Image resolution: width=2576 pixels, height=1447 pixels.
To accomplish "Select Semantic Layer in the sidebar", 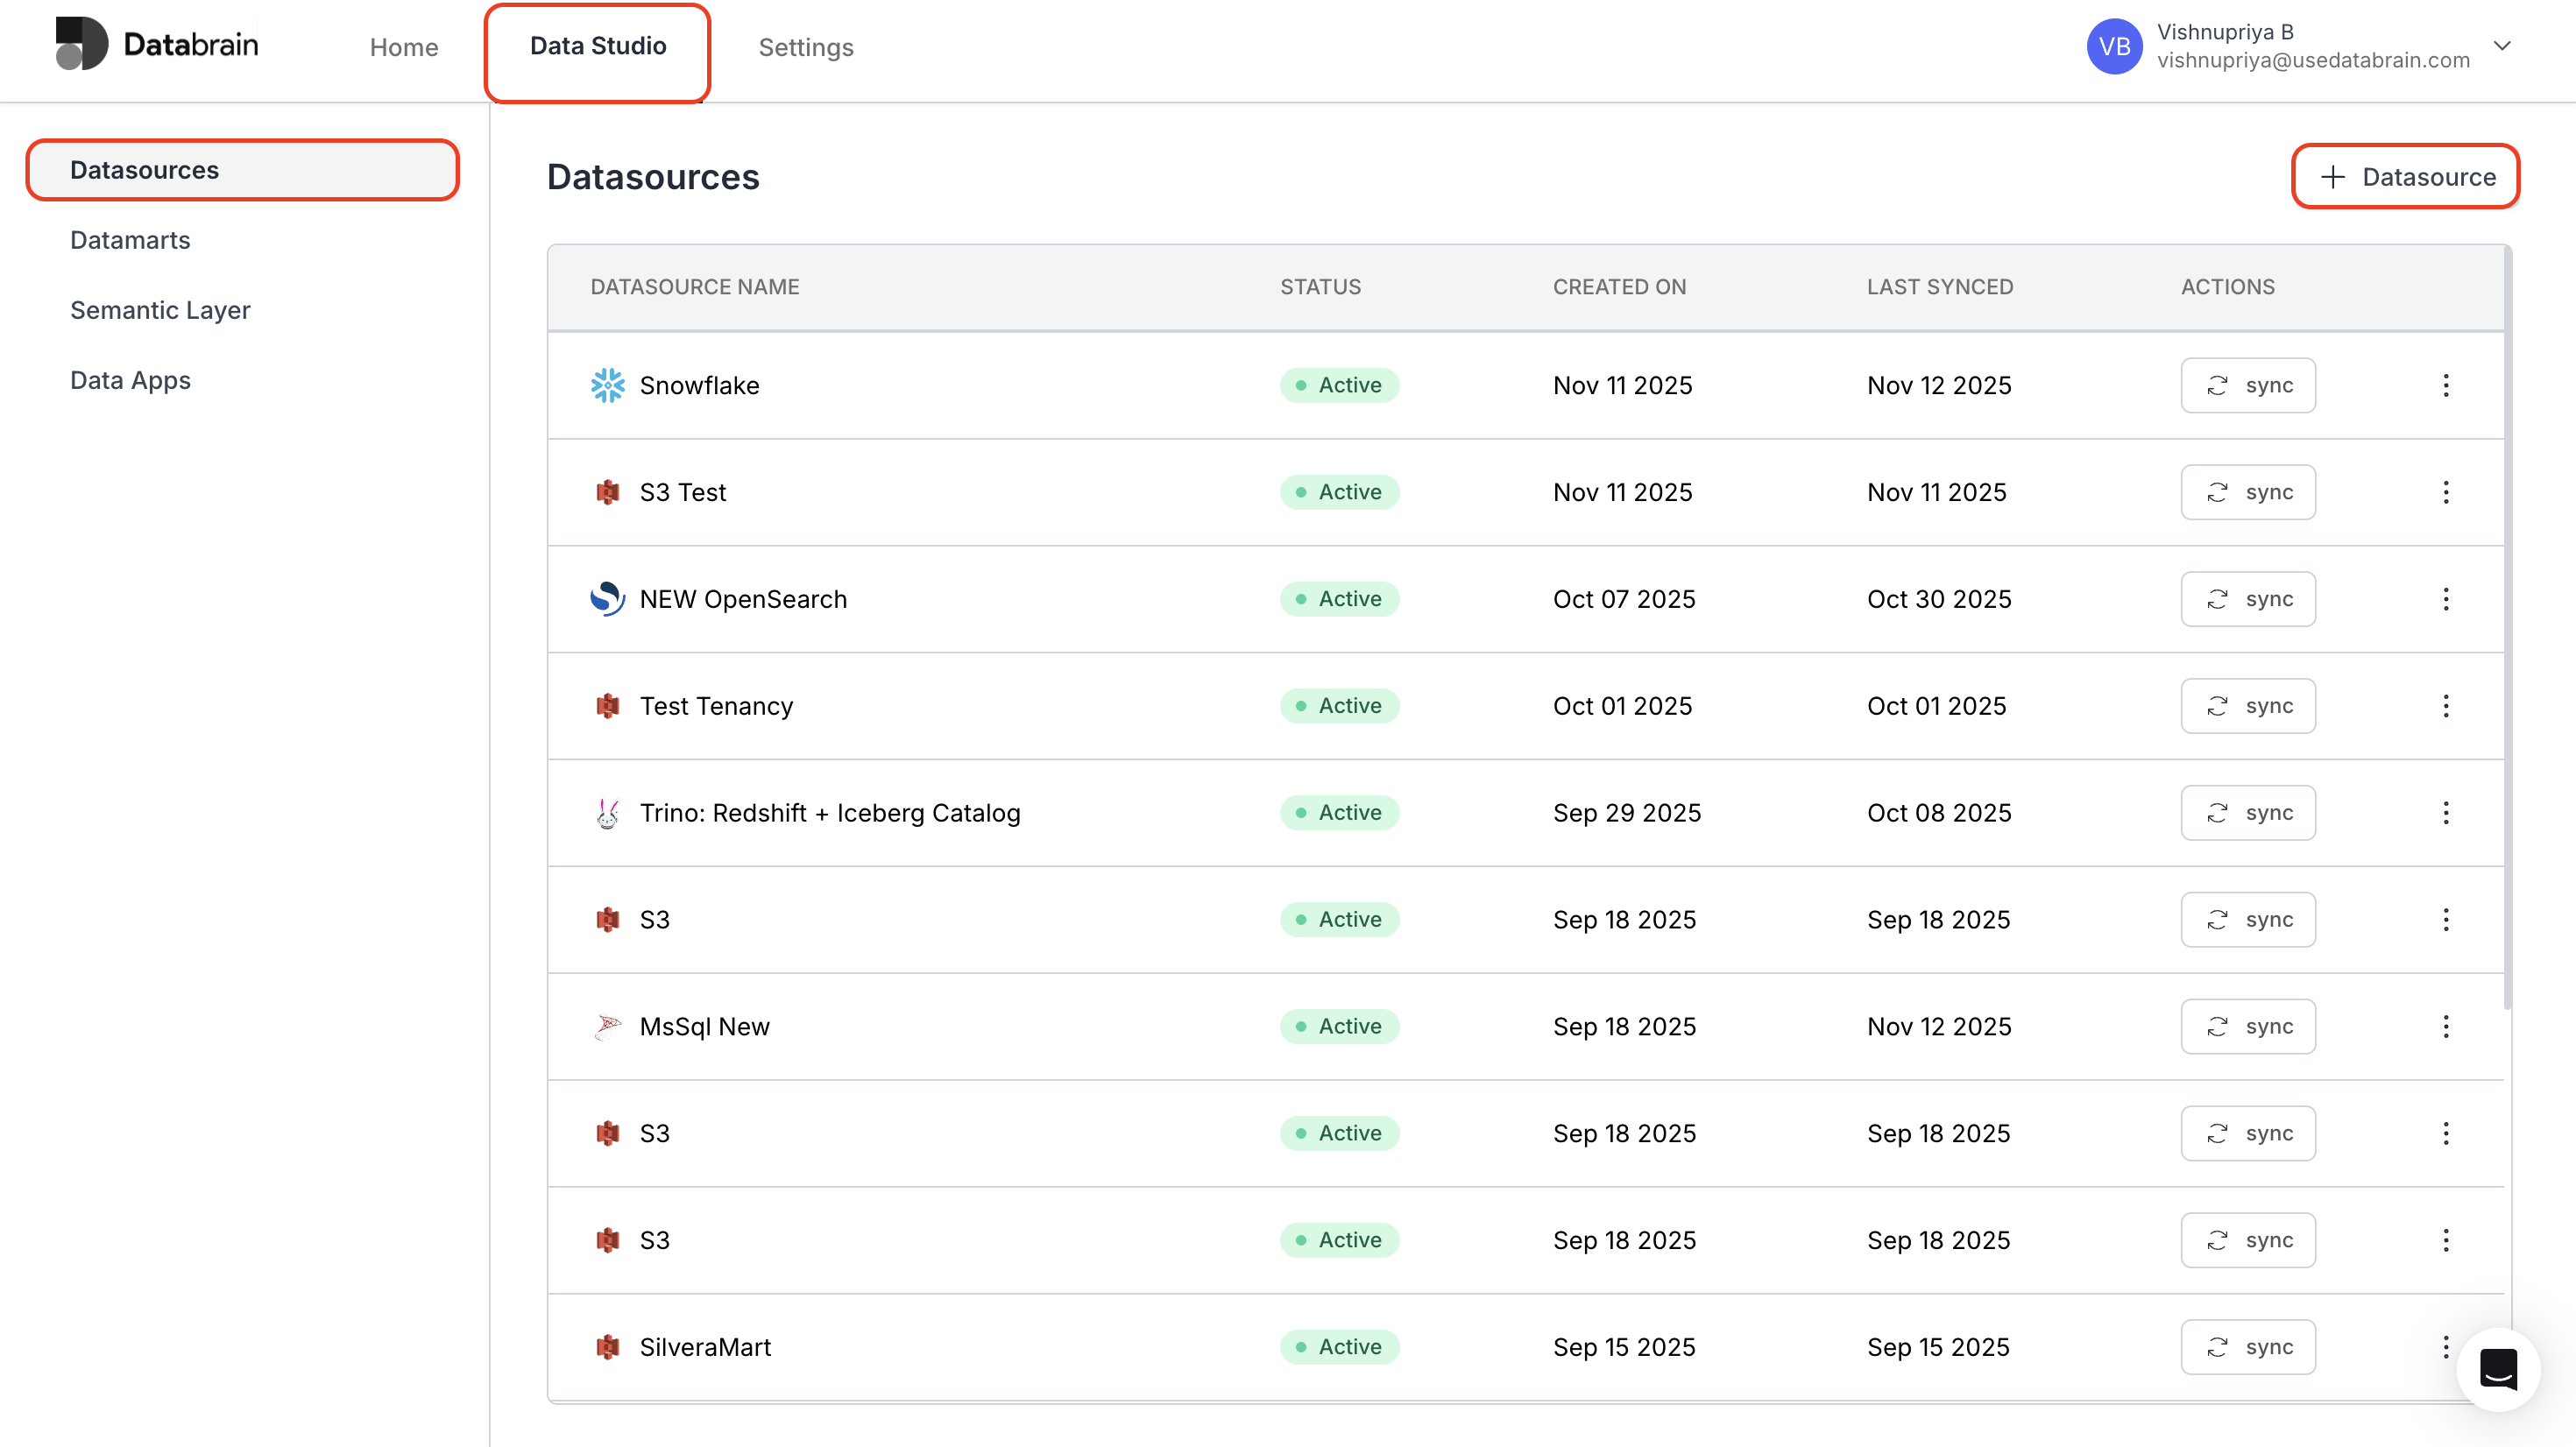I will pyautogui.click(x=160, y=310).
